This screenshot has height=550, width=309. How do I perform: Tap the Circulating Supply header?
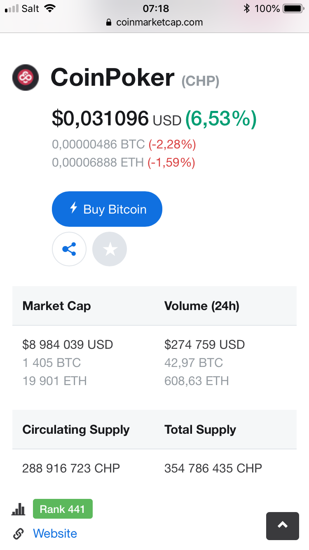[x=76, y=430]
